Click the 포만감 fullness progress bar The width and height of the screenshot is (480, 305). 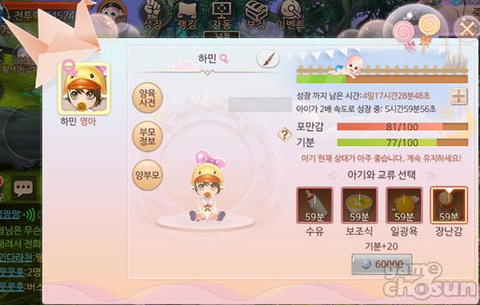[402, 126]
